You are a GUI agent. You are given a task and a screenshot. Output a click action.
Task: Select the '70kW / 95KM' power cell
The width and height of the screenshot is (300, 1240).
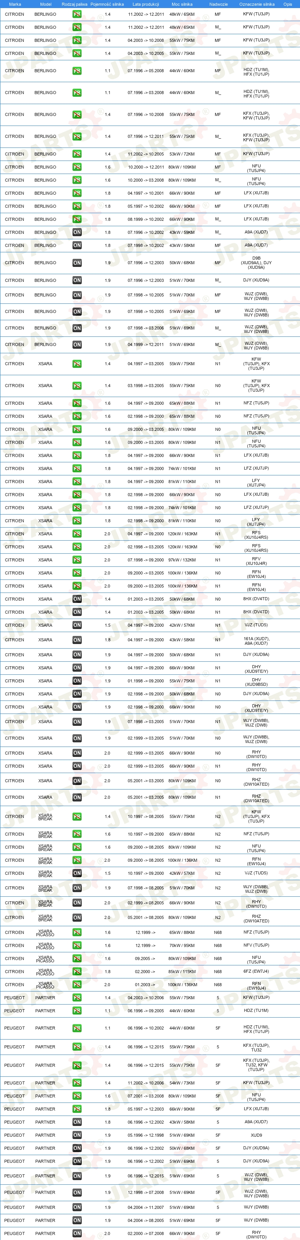point(182,945)
